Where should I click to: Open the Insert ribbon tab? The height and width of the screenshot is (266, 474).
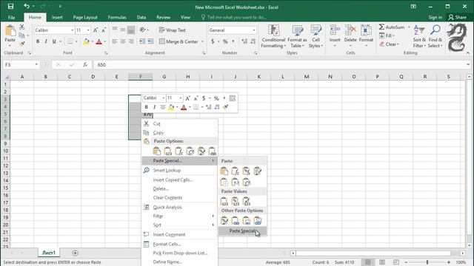click(57, 17)
